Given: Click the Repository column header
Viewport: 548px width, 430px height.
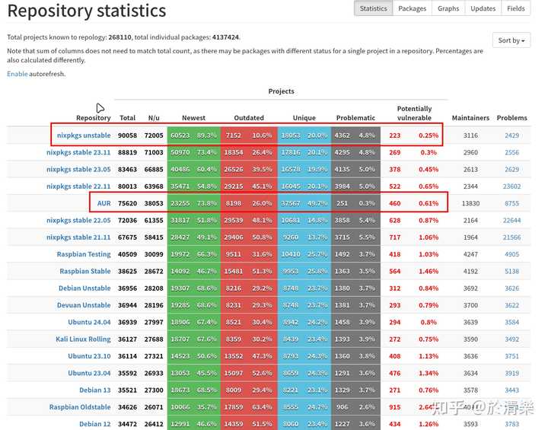Looking at the screenshot, I should click(x=94, y=118).
